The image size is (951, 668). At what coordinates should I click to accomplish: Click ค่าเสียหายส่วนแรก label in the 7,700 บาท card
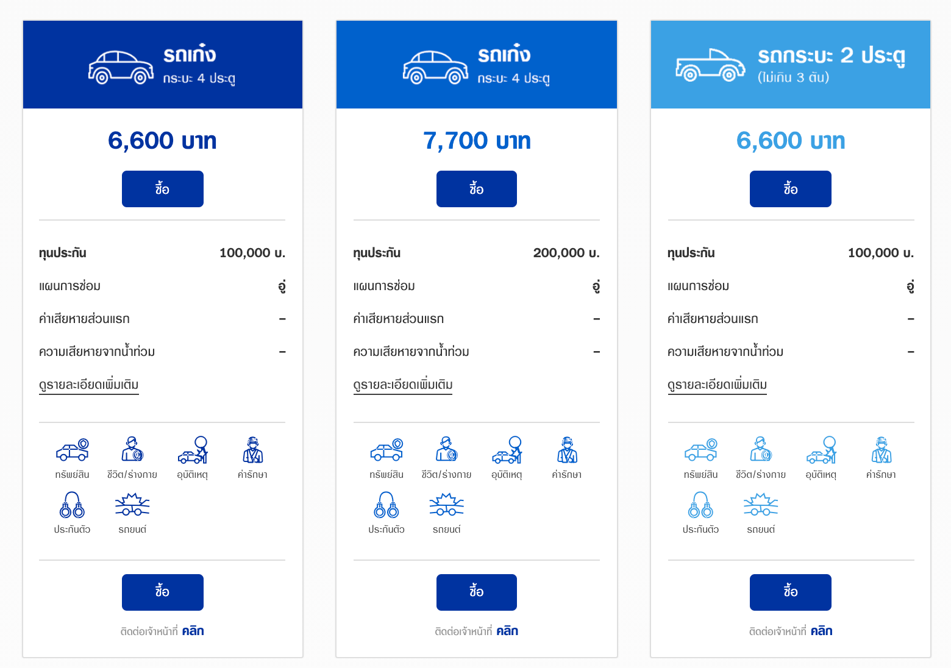(399, 319)
